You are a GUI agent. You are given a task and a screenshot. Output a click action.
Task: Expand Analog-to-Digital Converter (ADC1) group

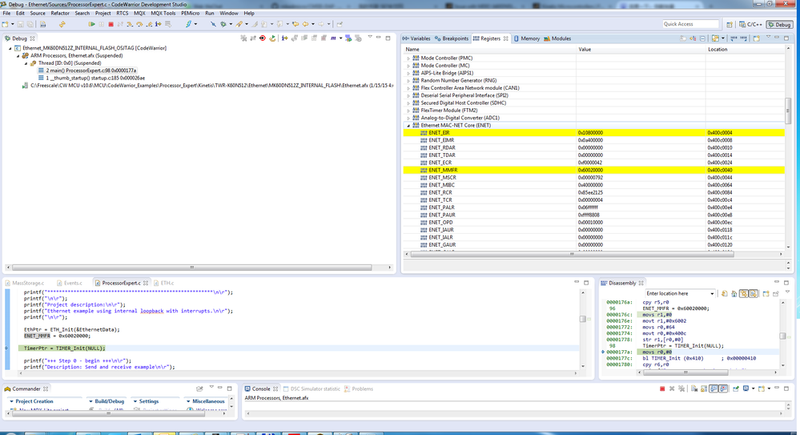pyautogui.click(x=408, y=118)
